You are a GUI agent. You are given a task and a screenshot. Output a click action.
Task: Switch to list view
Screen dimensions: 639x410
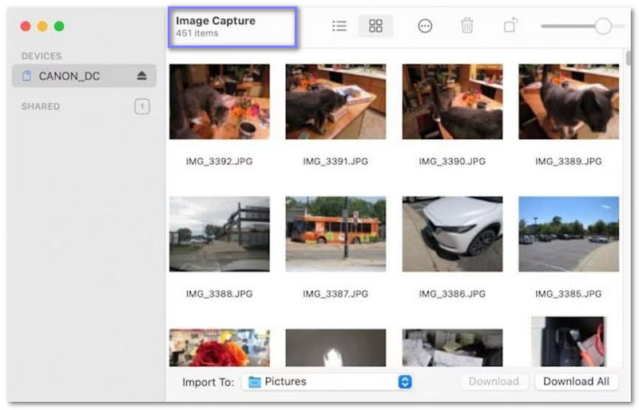point(339,26)
